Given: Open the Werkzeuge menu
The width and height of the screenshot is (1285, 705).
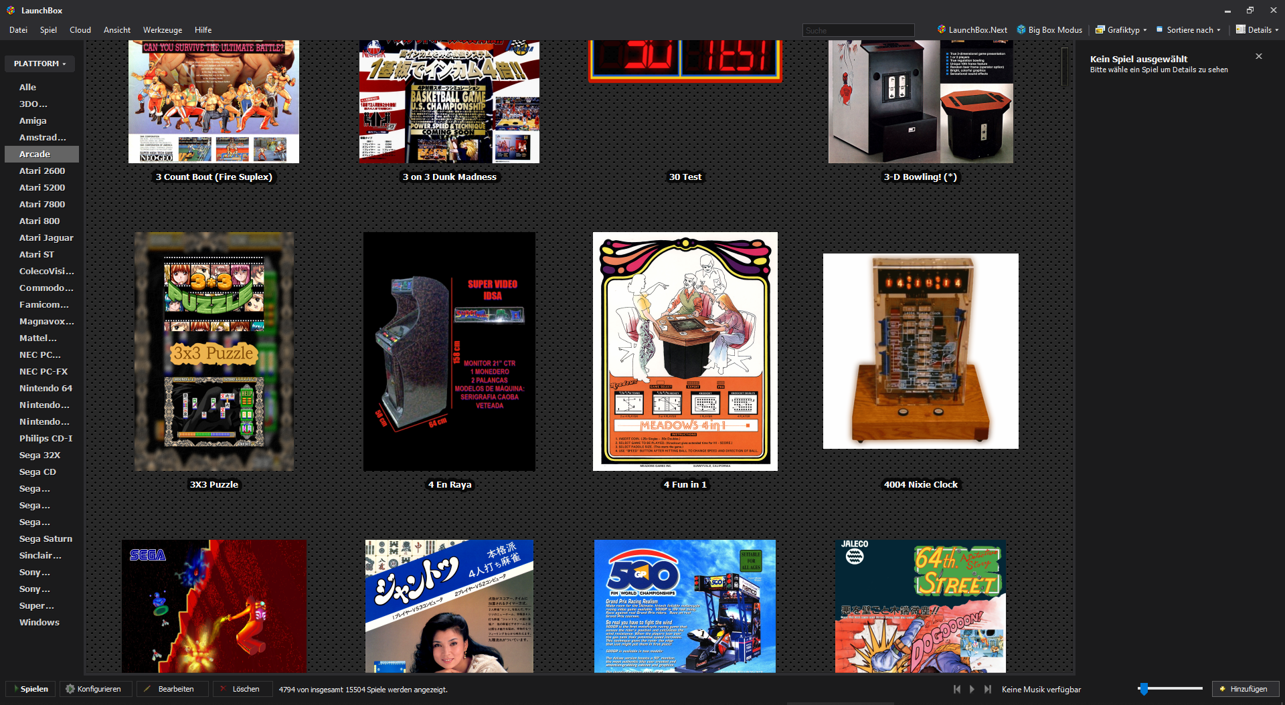Looking at the screenshot, I should pos(162,30).
